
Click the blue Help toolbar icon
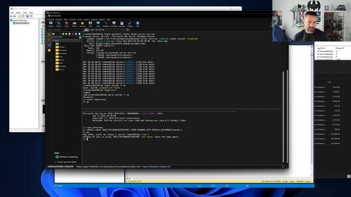(x=138, y=24)
